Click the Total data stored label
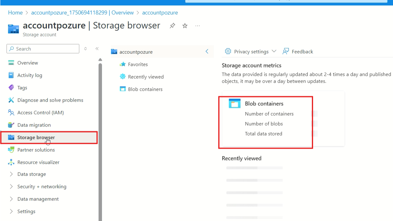Screen dimensions: 393x221 (x=264, y=134)
